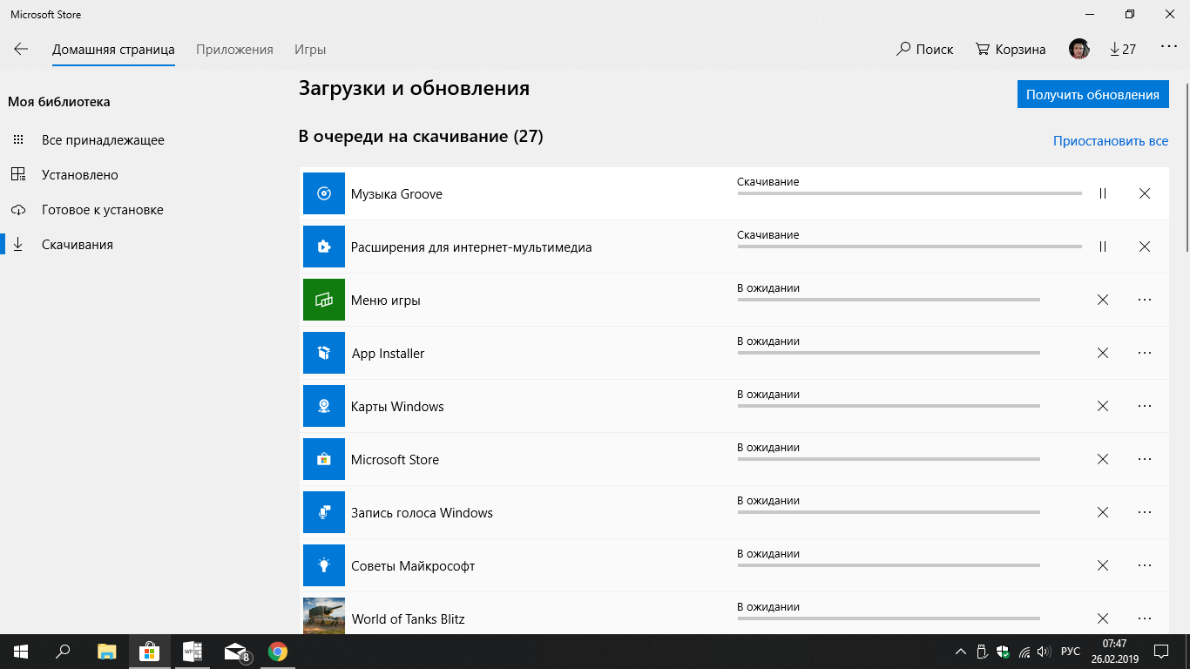The width and height of the screenshot is (1190, 669).
Task: Open the notification center icon
Action: tap(1161, 652)
